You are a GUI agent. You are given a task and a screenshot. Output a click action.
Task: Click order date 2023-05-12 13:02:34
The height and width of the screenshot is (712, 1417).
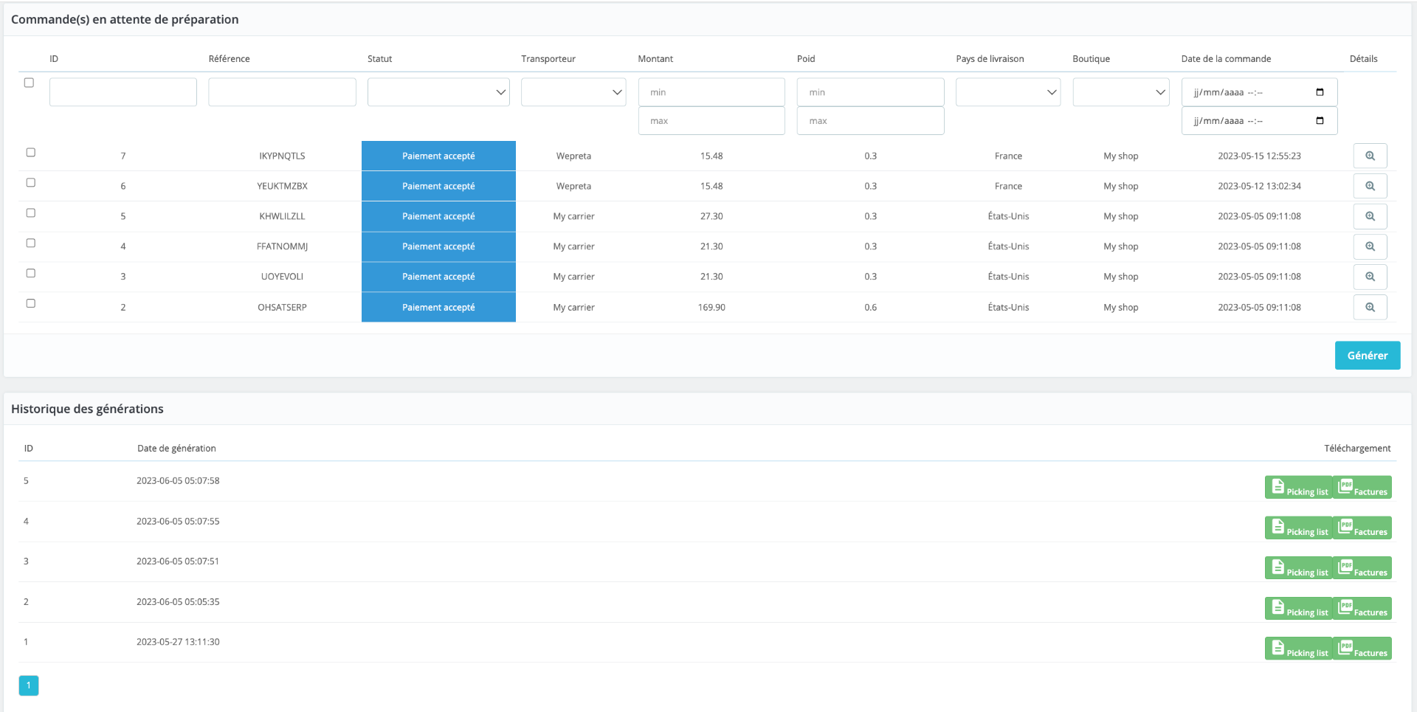(x=1259, y=186)
